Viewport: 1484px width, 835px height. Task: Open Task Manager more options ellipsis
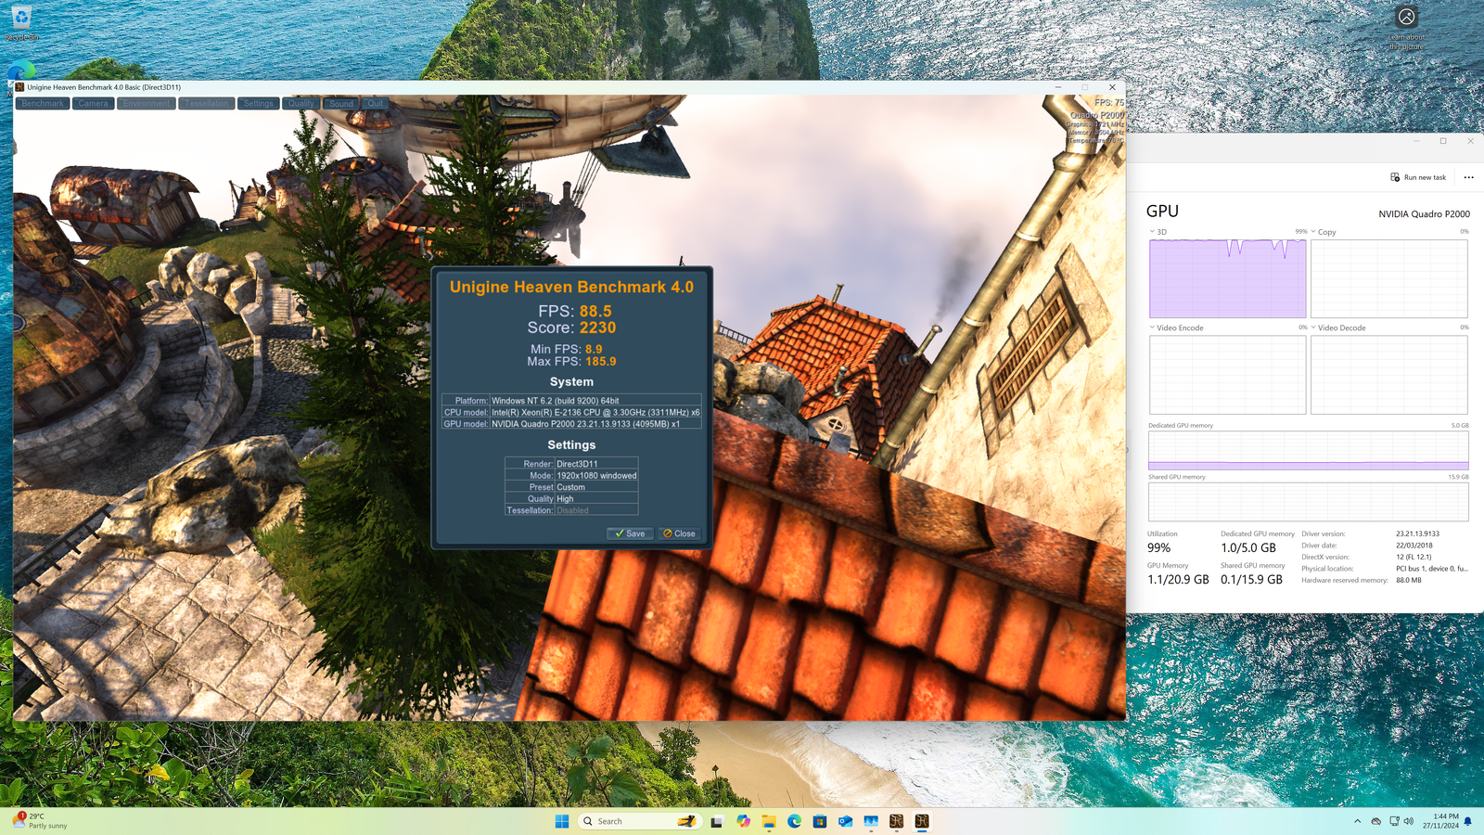[x=1468, y=177]
